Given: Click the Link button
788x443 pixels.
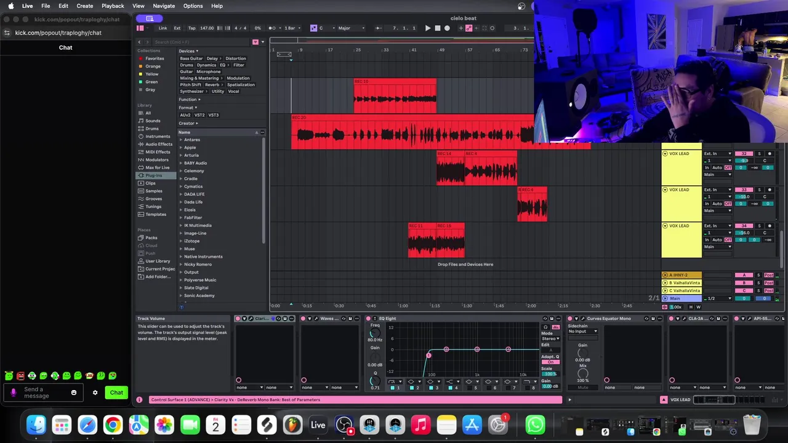Looking at the screenshot, I should pyautogui.click(x=163, y=28).
